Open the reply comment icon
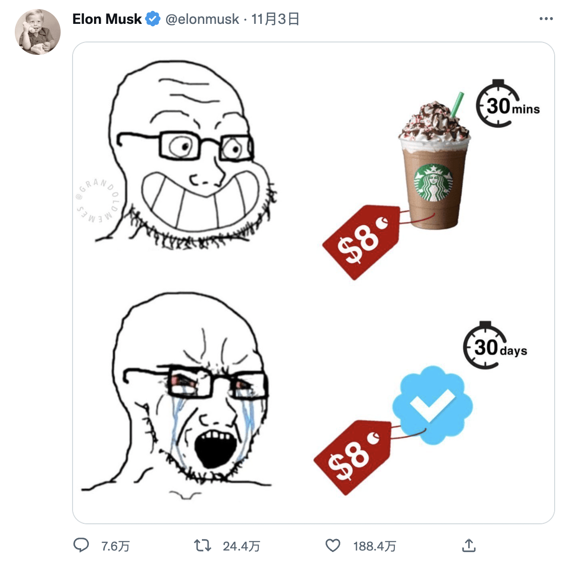The height and width of the screenshot is (561, 568). coord(81,545)
